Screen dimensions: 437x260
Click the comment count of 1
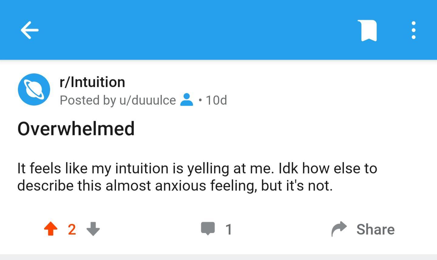229,229
